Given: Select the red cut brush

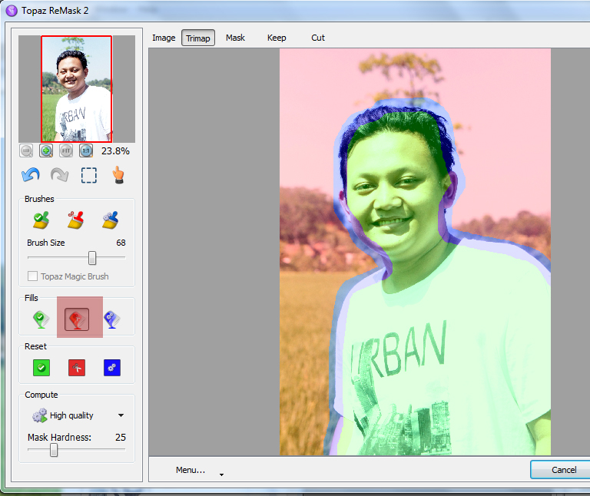Looking at the screenshot, I should [75, 220].
